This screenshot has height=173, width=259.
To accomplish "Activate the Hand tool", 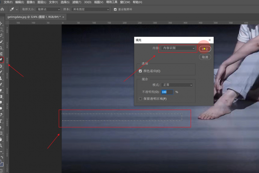I will (1, 139).
